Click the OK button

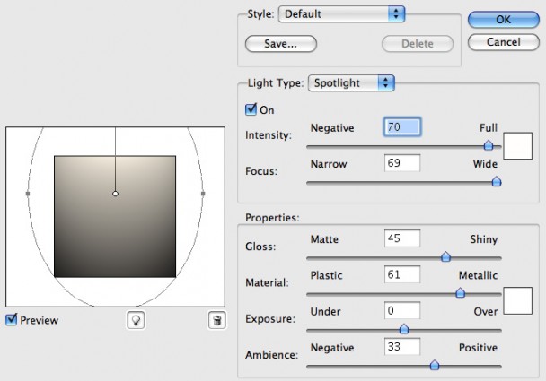click(x=504, y=20)
